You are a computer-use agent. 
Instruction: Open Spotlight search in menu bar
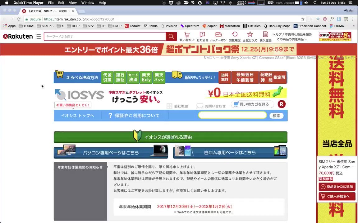(x=315, y=3)
